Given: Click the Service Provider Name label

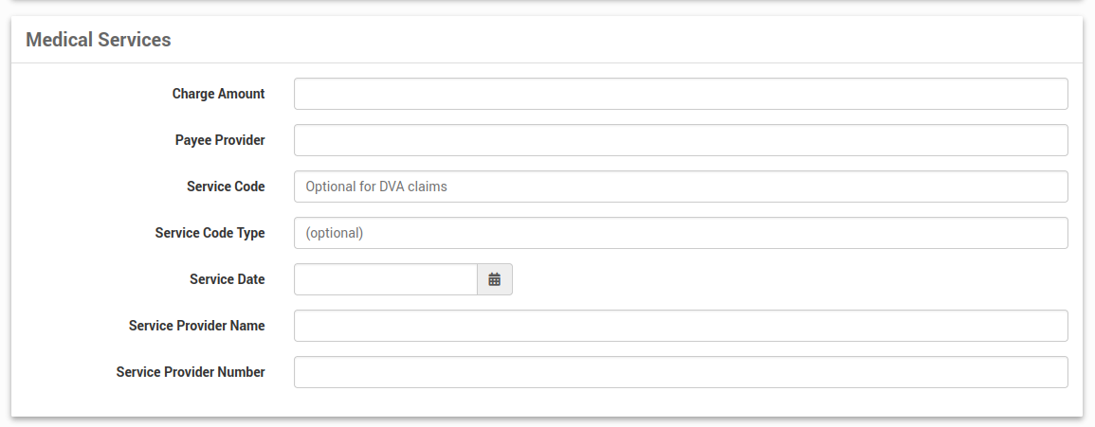Looking at the screenshot, I should [196, 326].
